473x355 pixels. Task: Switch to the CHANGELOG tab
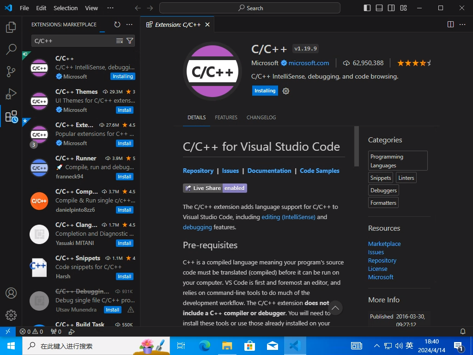[261, 117]
